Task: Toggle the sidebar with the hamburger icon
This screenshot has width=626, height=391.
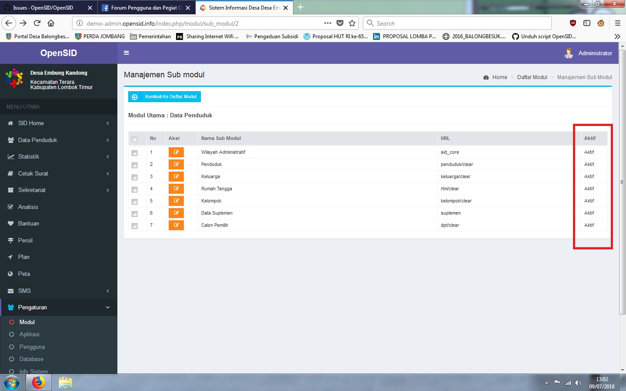Action: coord(126,53)
